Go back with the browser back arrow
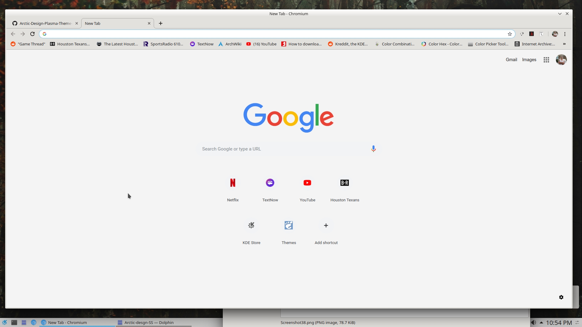Screen dimensions: 582x327 click(x=13, y=34)
